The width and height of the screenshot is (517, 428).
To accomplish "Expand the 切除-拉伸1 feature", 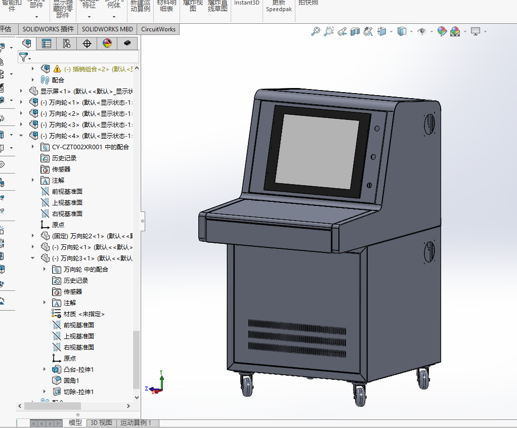I will (45, 392).
